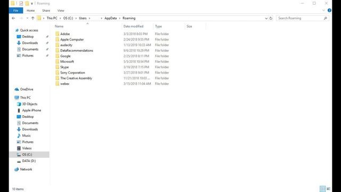Open Desktop under This PC
This screenshot has width=341, height=192.
[28, 117]
